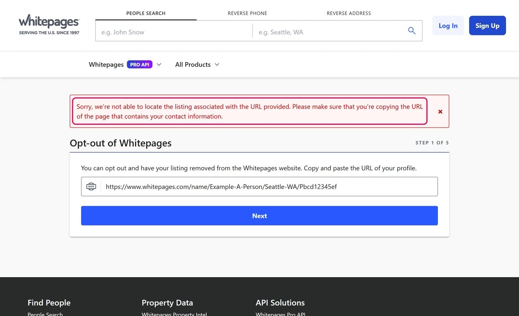This screenshot has height=316, width=519.
Task: Click the PRO API badge
Action: tap(139, 64)
